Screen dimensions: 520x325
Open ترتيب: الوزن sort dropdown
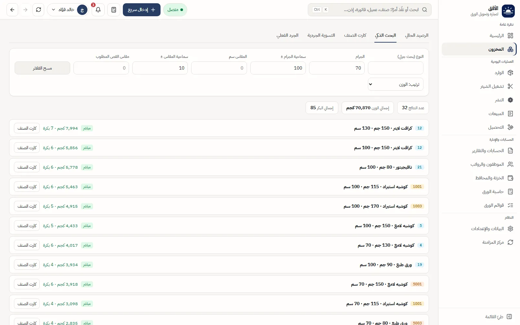click(396, 84)
